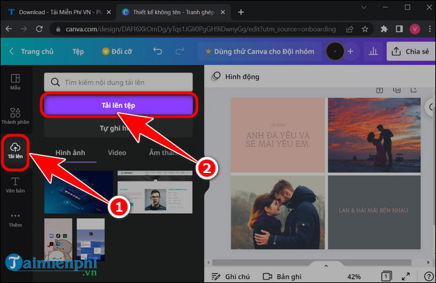Screen dimensions: 436x283
Task: Click the move page up icon
Action: click(x=379, y=90)
